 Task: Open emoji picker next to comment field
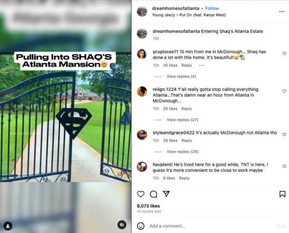pyautogui.click(x=141, y=226)
